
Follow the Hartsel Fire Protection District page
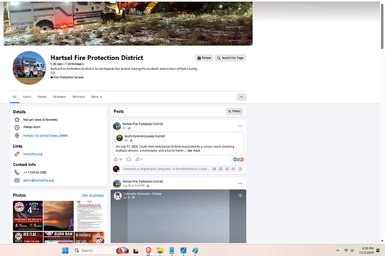coord(204,58)
